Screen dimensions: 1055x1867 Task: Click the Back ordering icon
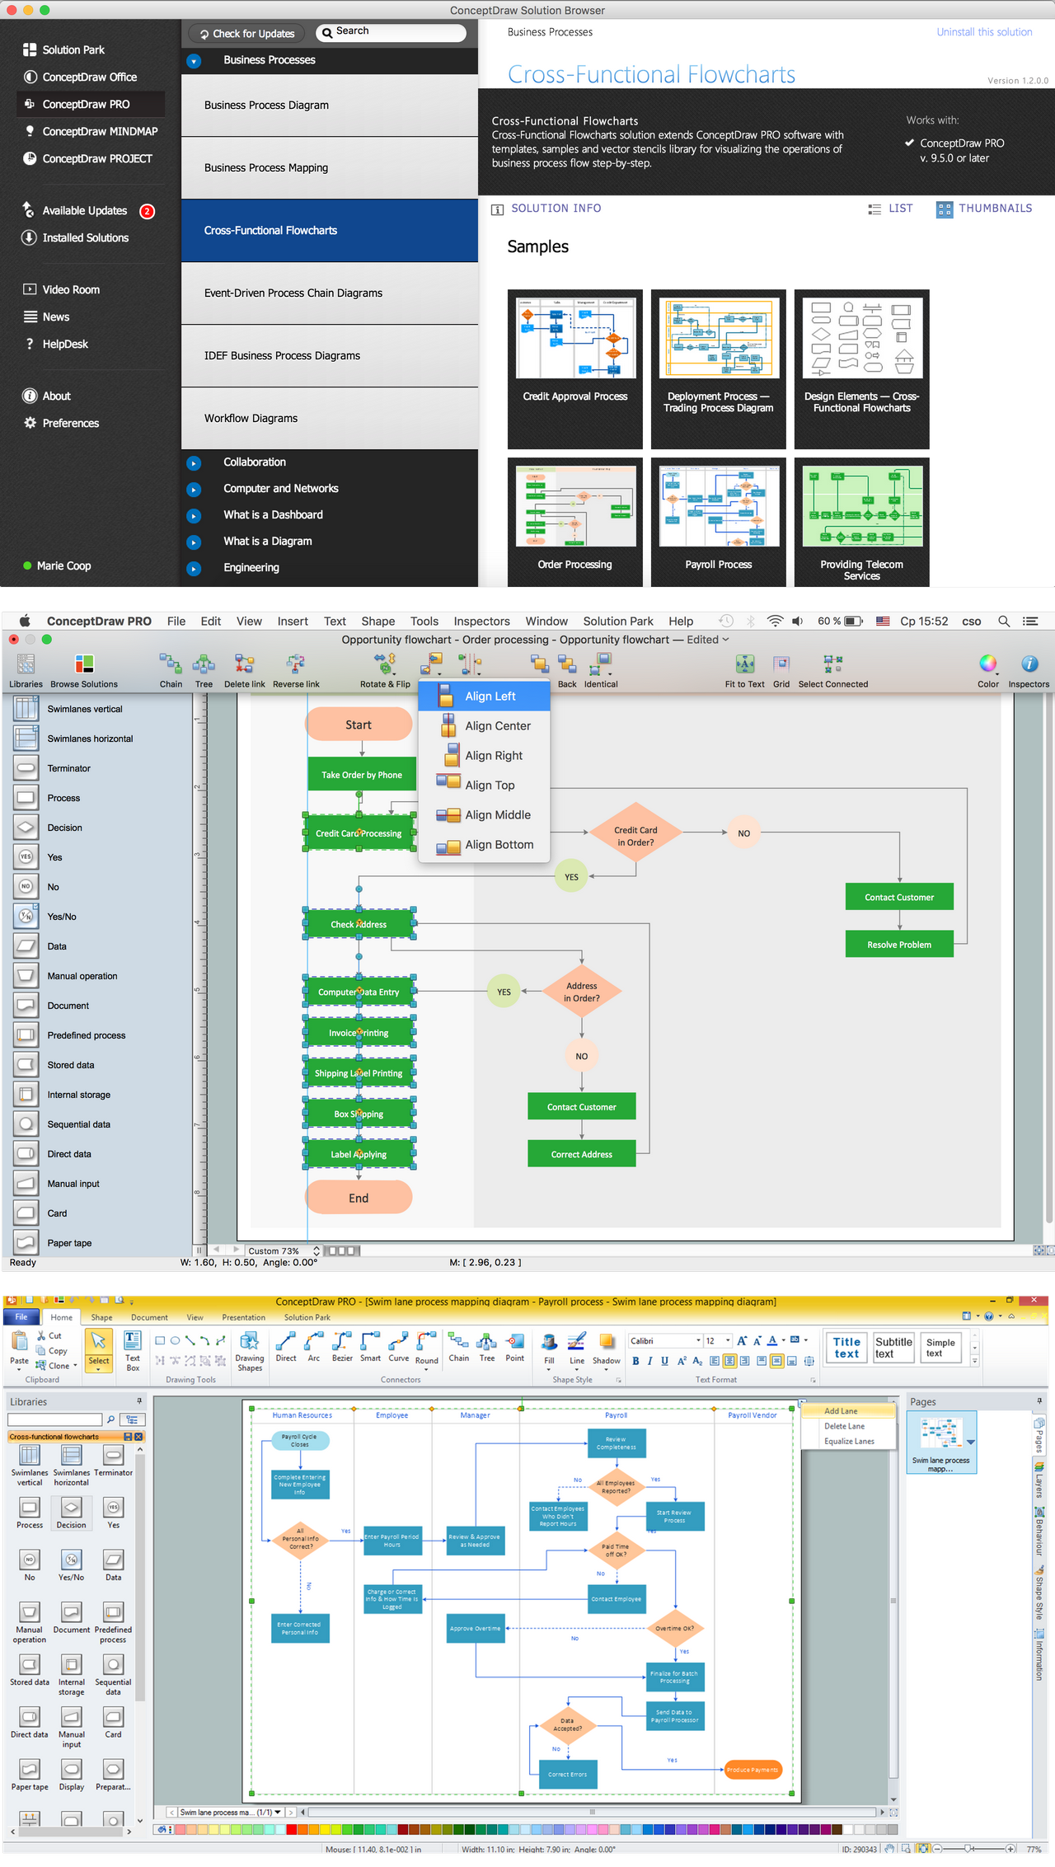[567, 664]
